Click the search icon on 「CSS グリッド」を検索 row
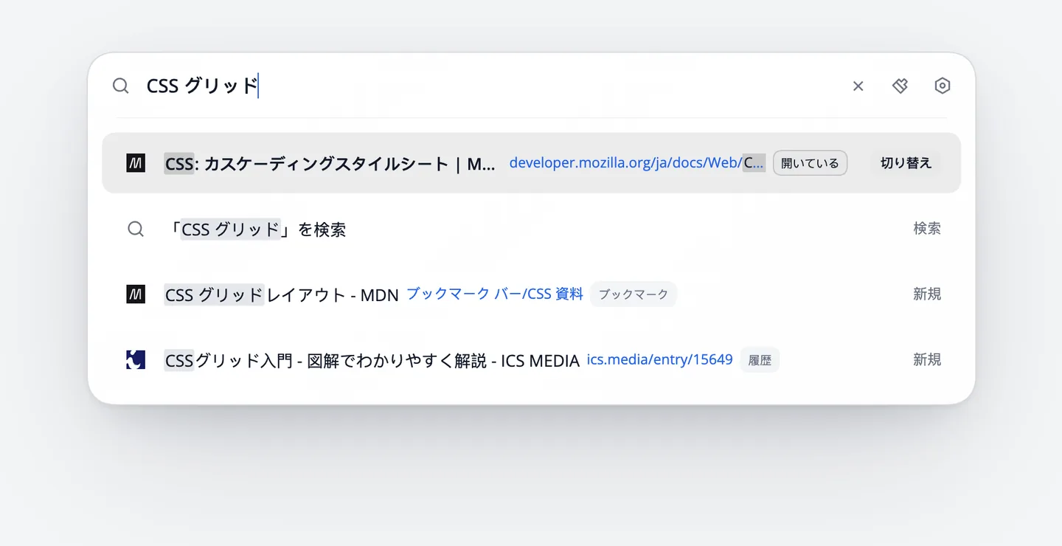 click(136, 229)
